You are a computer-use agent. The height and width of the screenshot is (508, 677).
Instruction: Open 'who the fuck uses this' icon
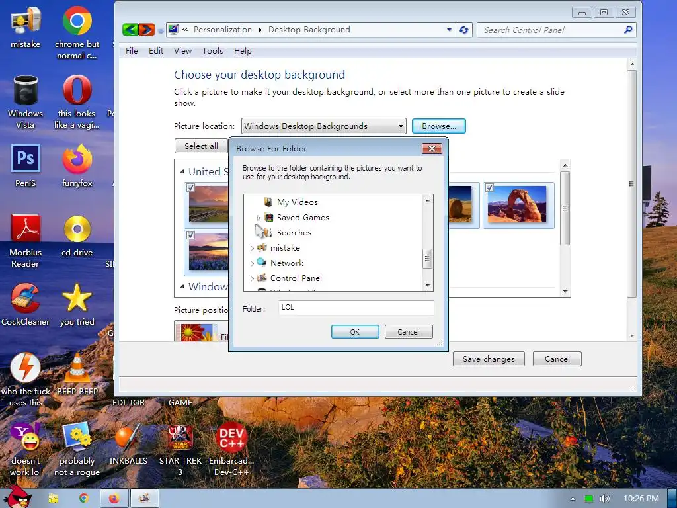pos(26,380)
